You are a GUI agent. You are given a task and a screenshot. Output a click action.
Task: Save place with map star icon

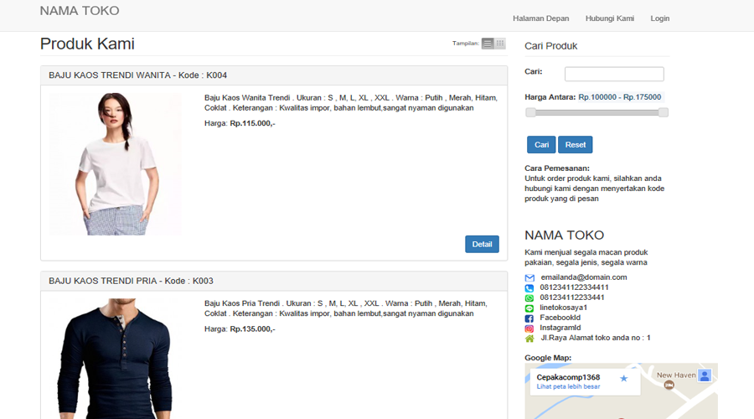623,379
